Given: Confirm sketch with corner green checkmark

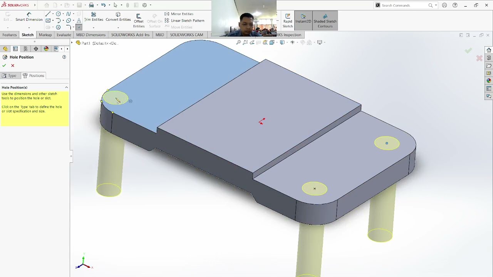Looking at the screenshot, I should pyautogui.click(x=468, y=50).
